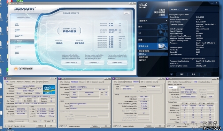
Task: Click the Core Speed field in CPU-Z
Action: (21, 109)
